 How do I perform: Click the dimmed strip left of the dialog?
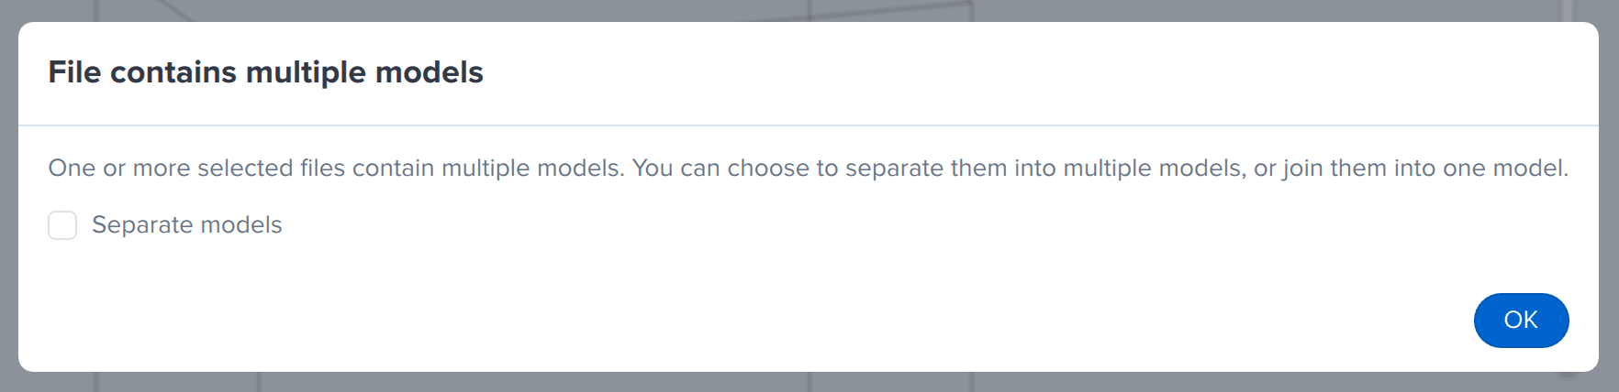click(8, 196)
